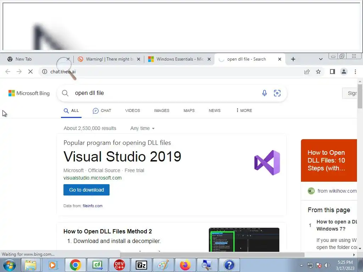This screenshot has height=272, width=363.
Task: Open Paint from taskbar
Action: [163, 265]
